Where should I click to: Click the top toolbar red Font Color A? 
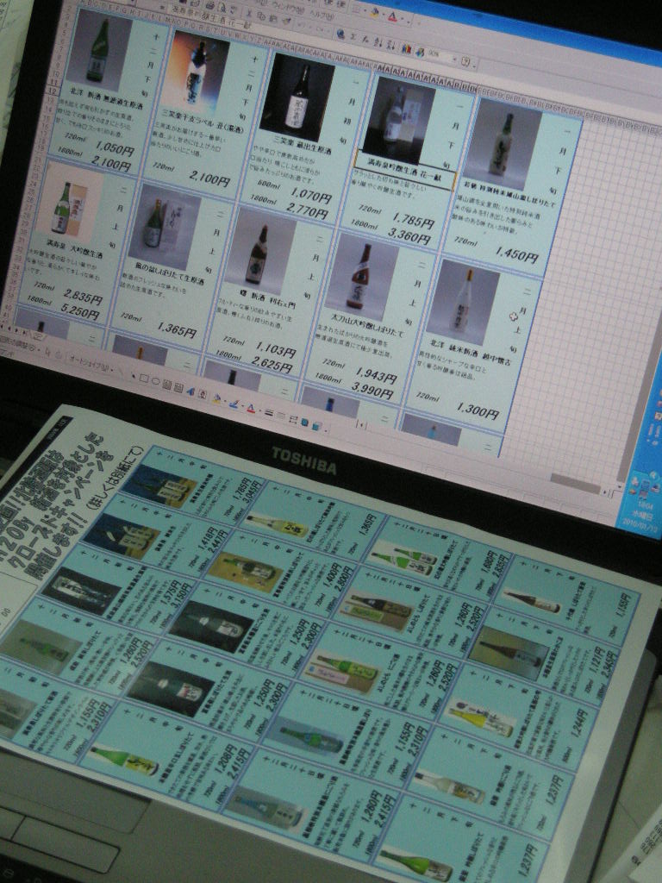coord(392,17)
